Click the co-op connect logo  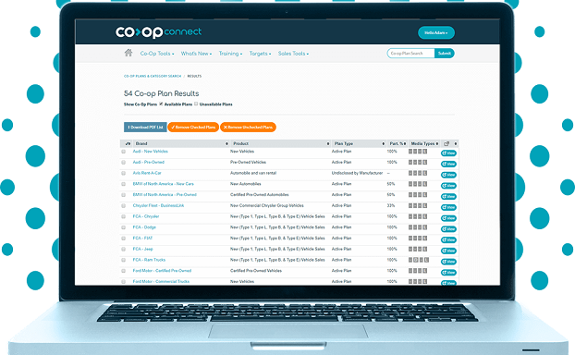(x=158, y=32)
